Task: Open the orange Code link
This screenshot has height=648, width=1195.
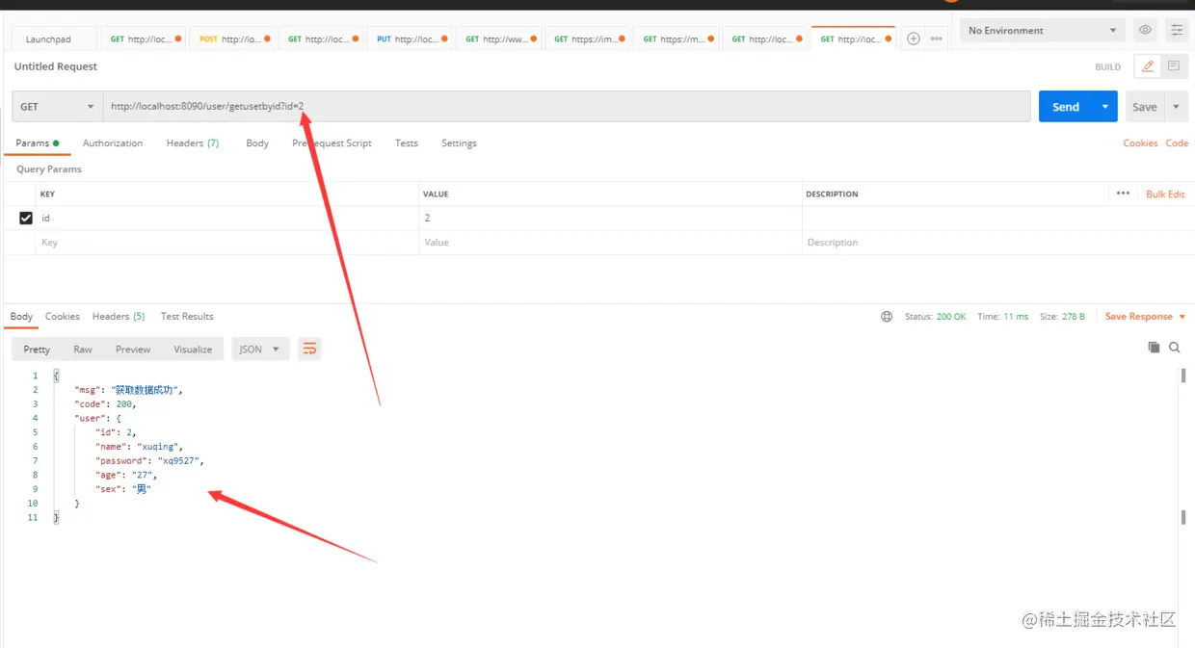Action: pos(1177,143)
